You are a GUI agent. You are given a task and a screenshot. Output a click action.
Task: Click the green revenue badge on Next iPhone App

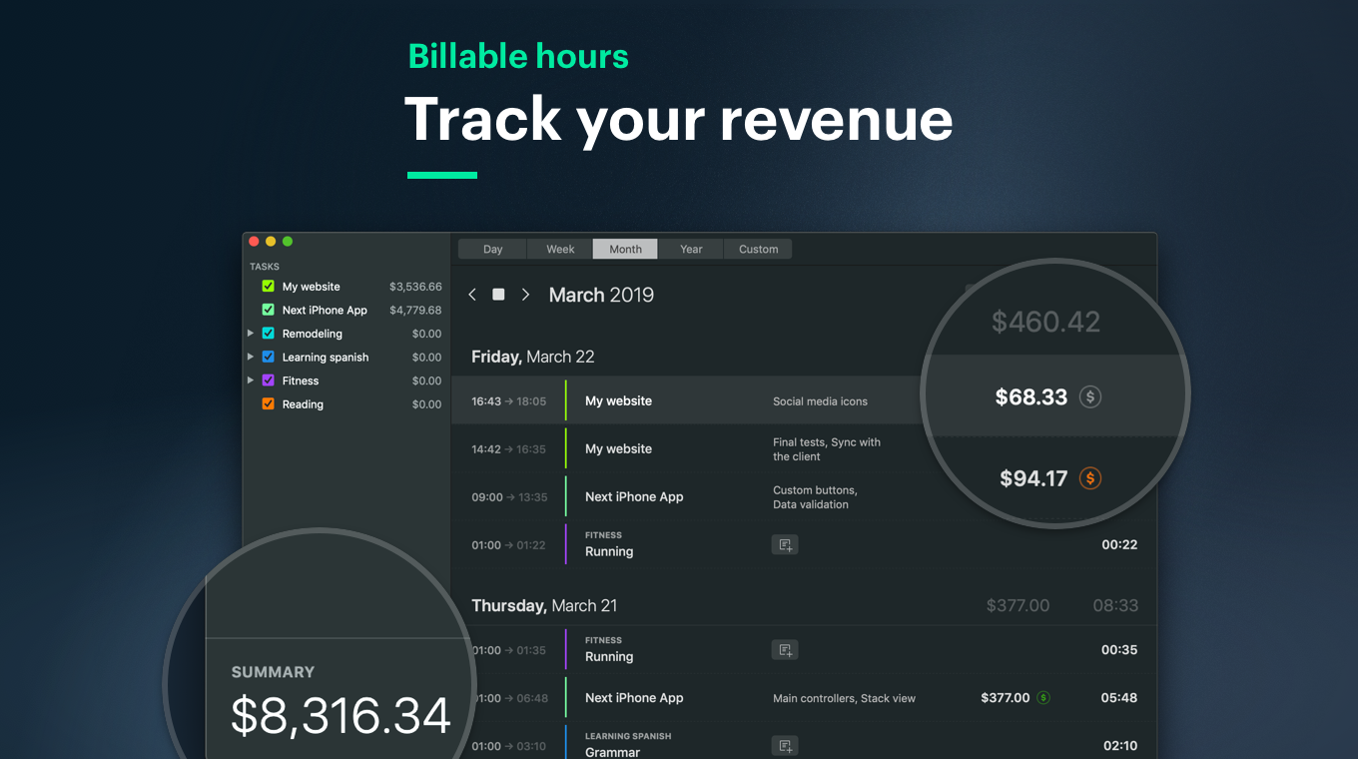(1044, 697)
